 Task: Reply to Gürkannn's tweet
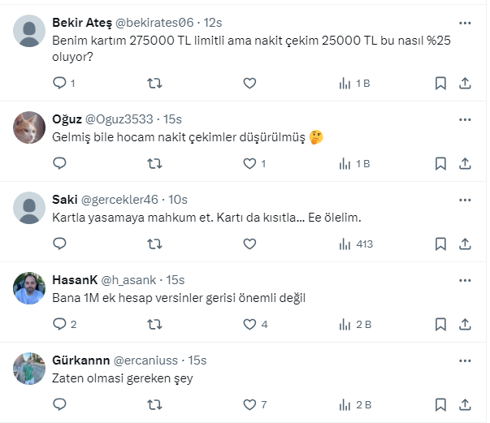(59, 404)
